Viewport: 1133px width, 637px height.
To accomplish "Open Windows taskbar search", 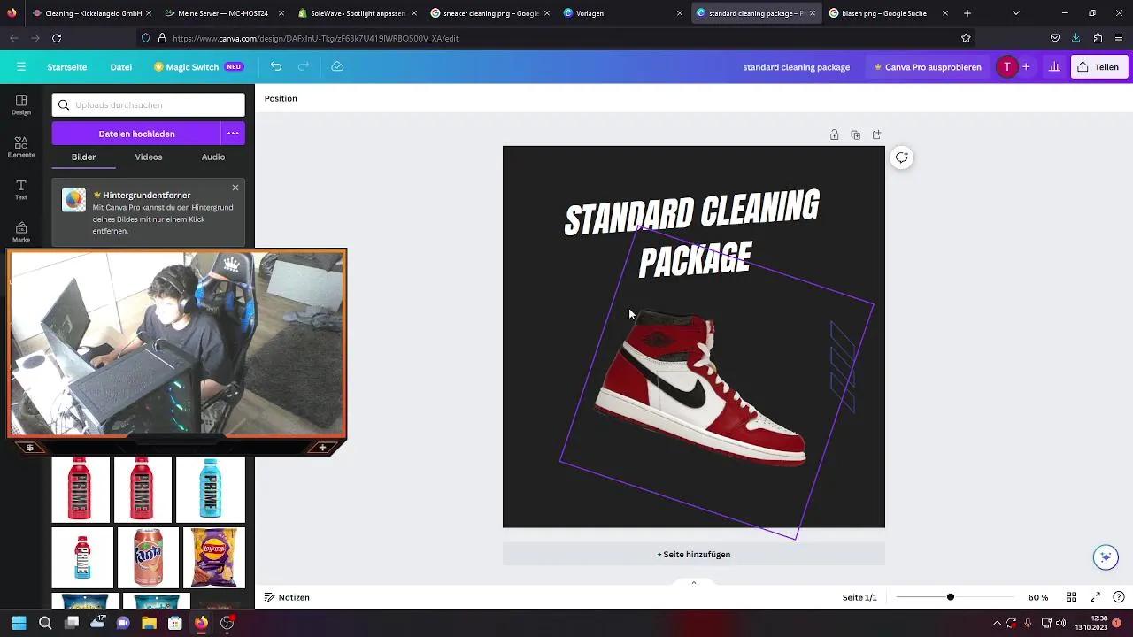I will click(45, 623).
